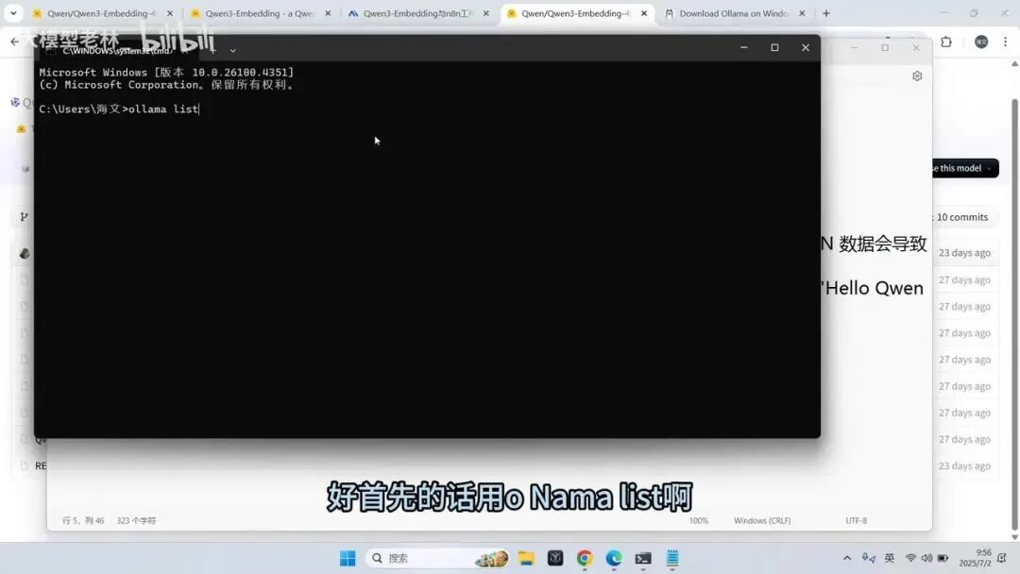Viewport: 1020px width, 574px height.
Task: Open the microphone tray icon
Action: (869, 558)
